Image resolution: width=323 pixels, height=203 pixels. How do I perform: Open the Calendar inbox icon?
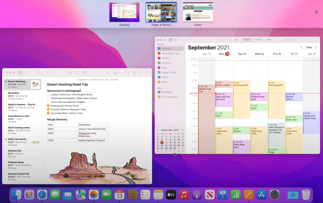(176, 40)
